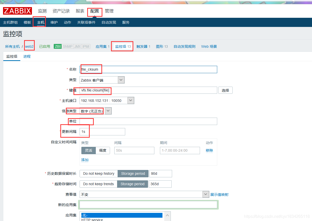Focus the 键值 field vfs.file.cksum[file]
The image size is (312, 221).
148,90
